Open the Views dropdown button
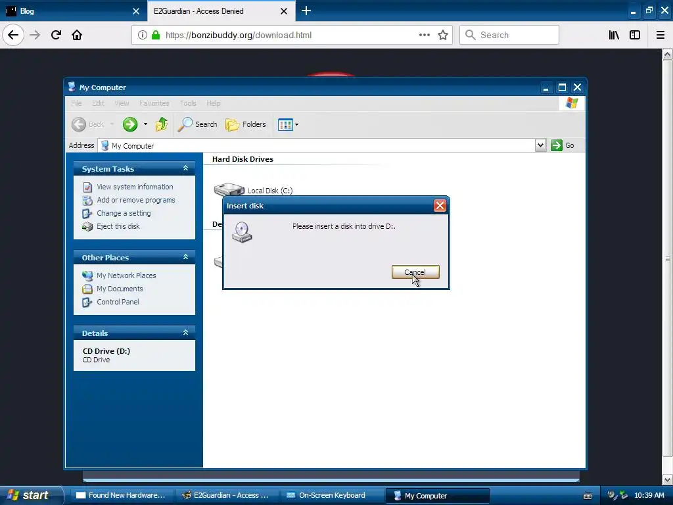Image resolution: width=673 pixels, height=505 pixels. 288,124
